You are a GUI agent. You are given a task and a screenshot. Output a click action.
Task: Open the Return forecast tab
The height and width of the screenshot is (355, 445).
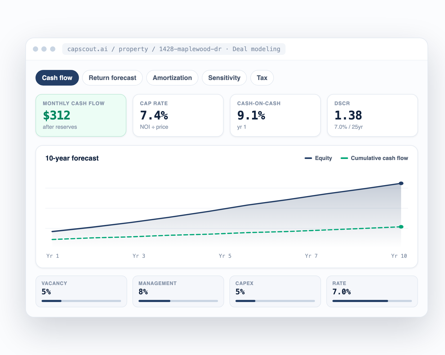(x=112, y=78)
